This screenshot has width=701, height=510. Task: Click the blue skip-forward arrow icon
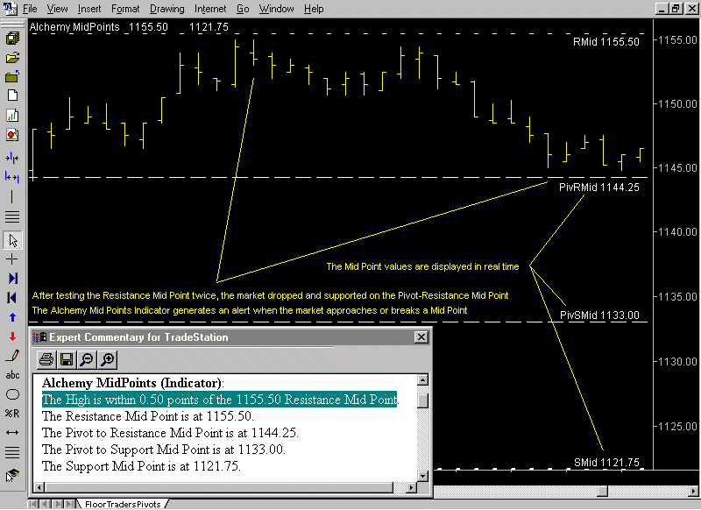point(12,279)
